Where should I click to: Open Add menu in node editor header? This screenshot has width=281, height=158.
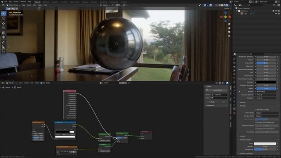pos(32,83)
